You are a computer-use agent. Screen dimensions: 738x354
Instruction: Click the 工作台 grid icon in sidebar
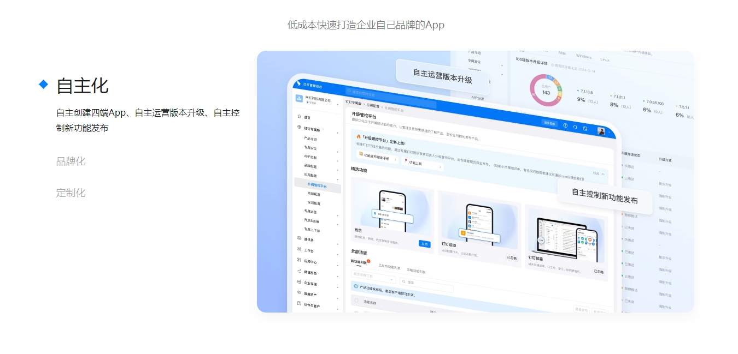[x=299, y=249]
